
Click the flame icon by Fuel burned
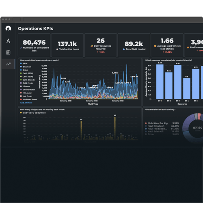coord(188,48)
